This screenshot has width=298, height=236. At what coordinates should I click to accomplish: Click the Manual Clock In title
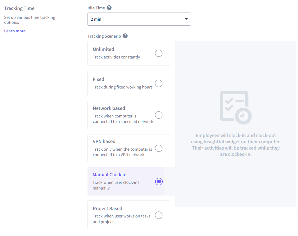click(x=110, y=175)
